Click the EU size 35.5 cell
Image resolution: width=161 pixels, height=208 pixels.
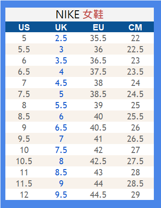point(98,38)
